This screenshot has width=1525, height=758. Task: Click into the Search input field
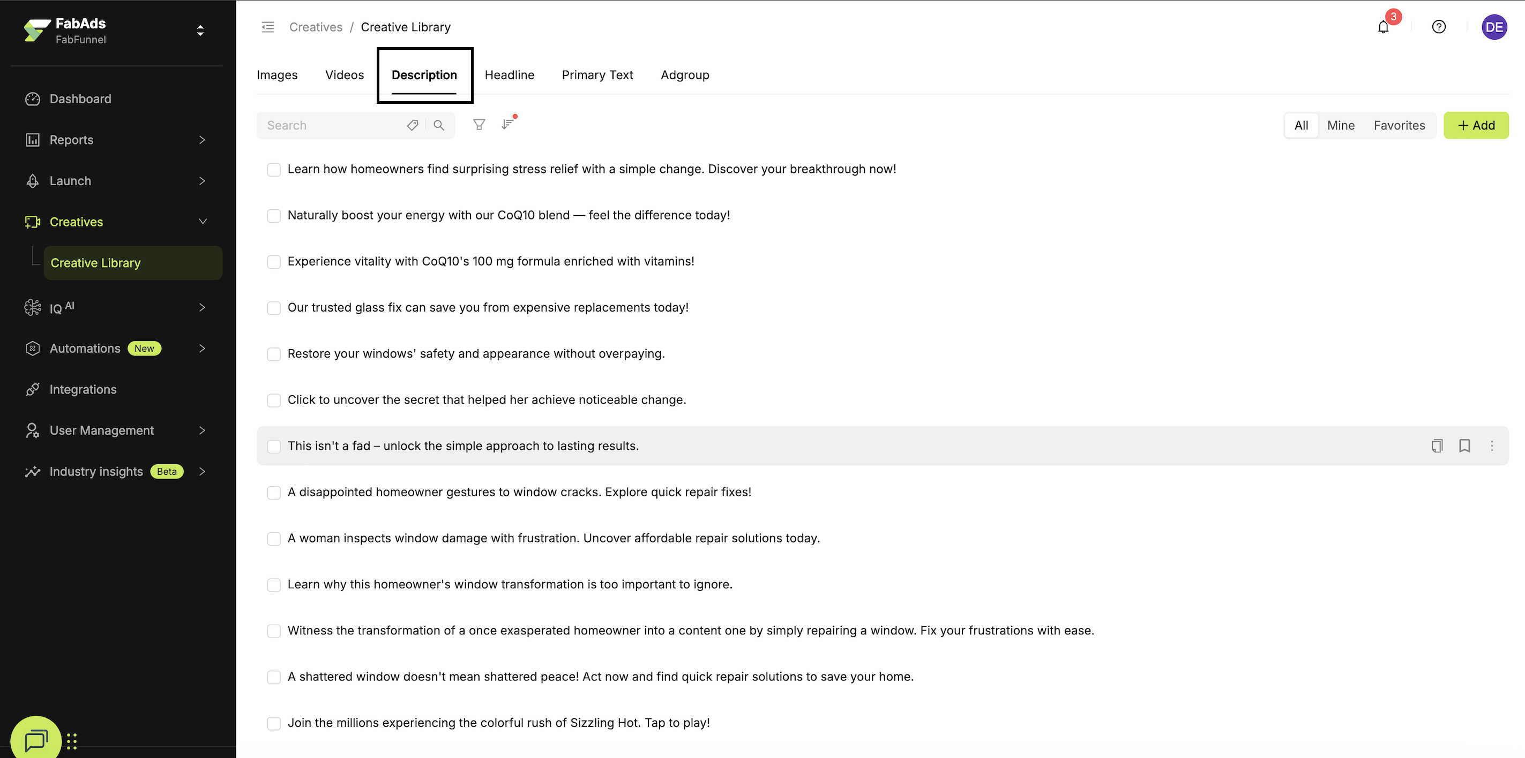pyautogui.click(x=332, y=125)
